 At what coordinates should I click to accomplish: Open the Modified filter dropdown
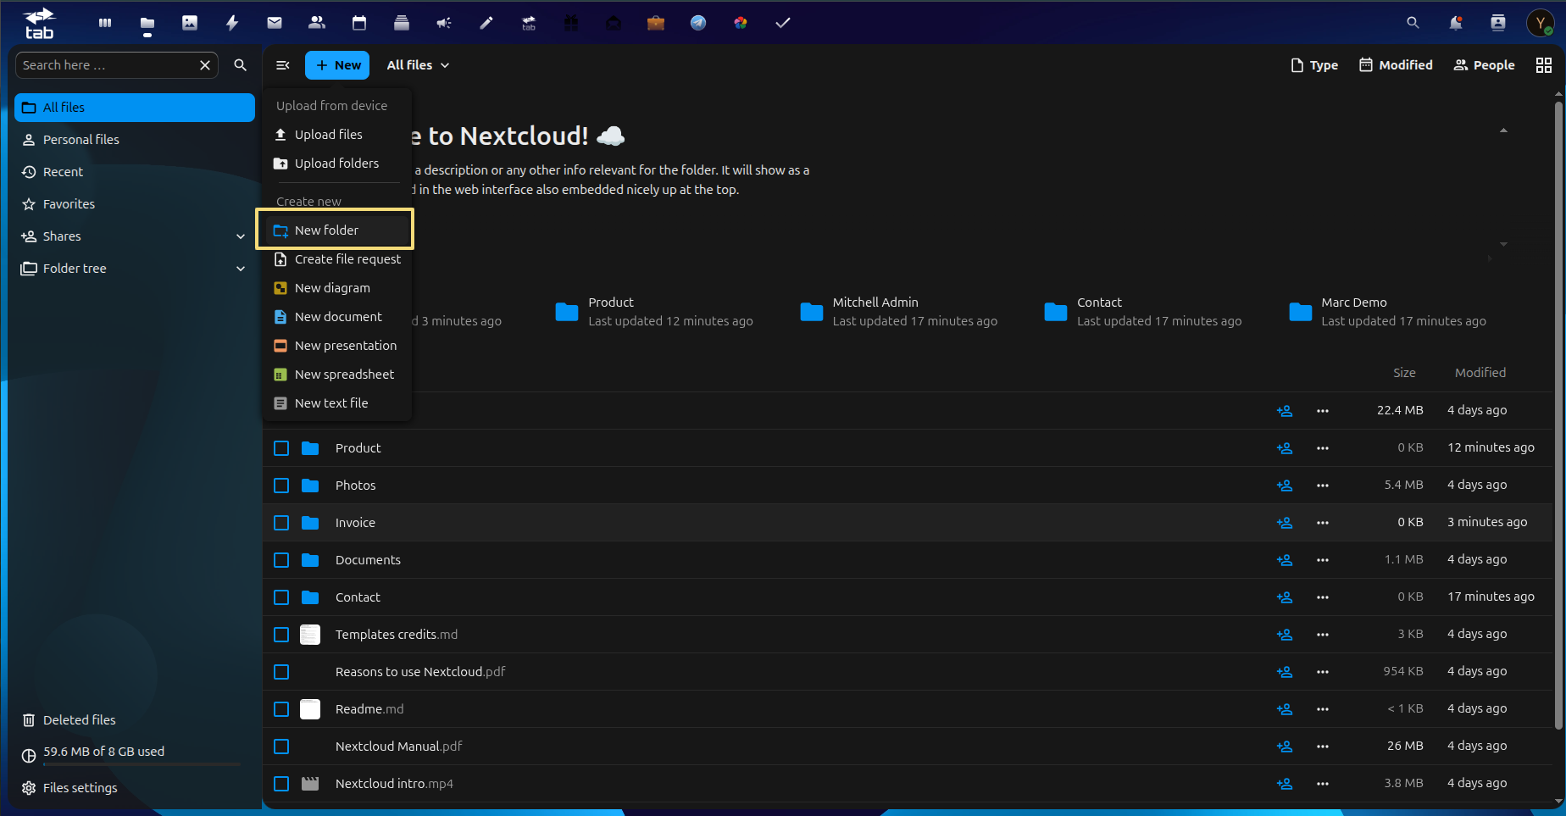point(1397,65)
